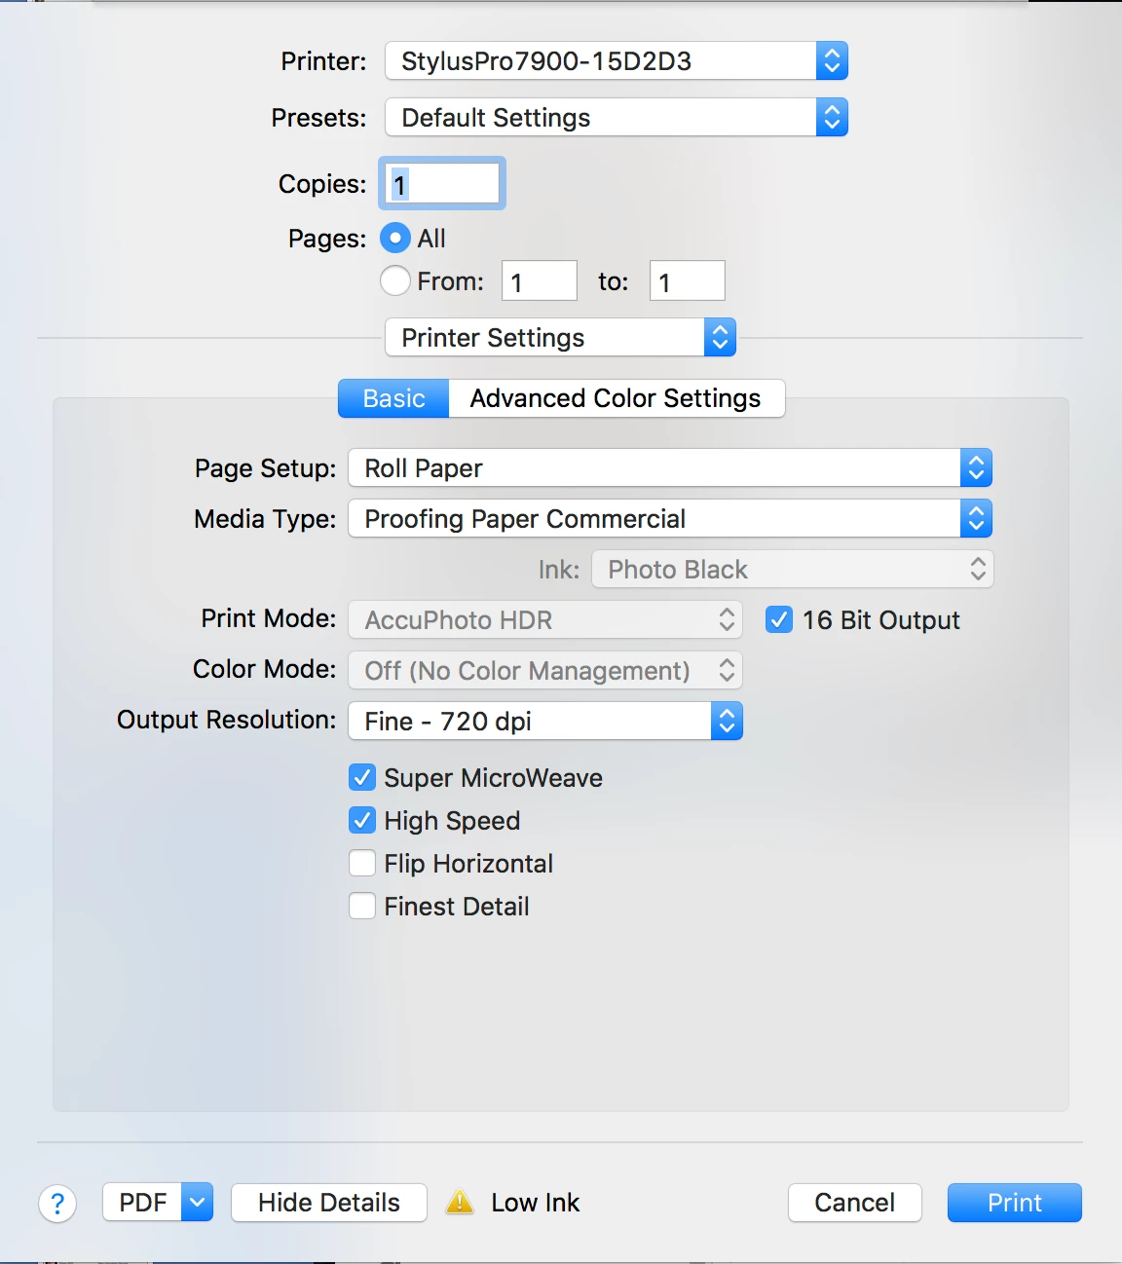Click the Print button
The width and height of the screenshot is (1122, 1264).
[x=1013, y=1203]
